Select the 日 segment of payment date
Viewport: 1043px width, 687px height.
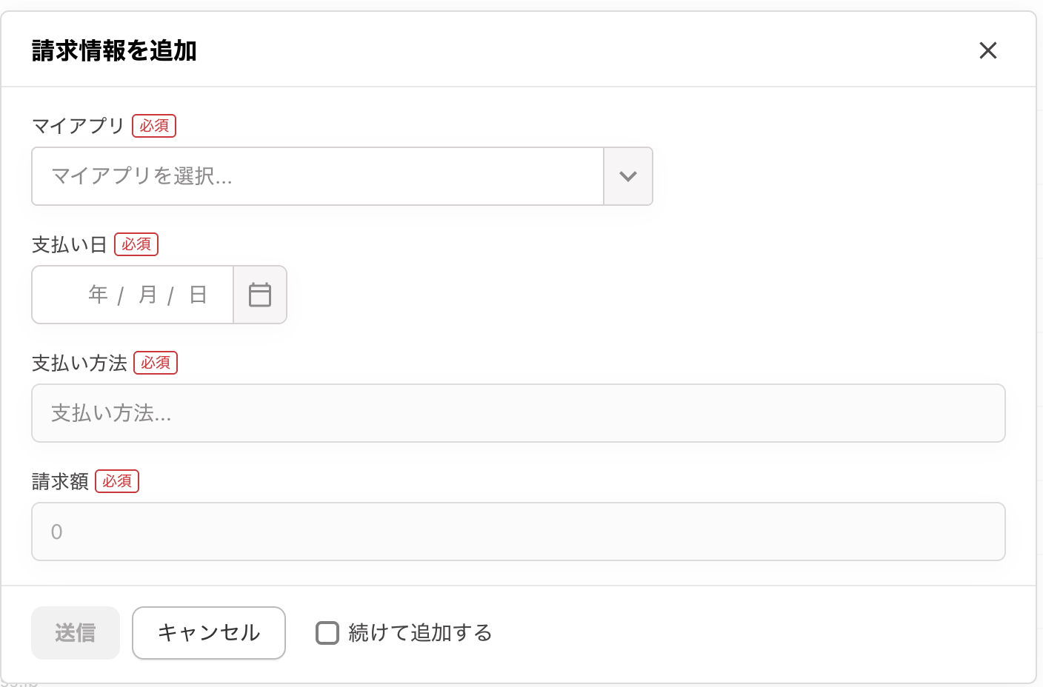198,295
